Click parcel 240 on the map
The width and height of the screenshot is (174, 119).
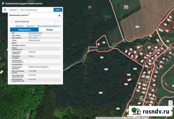tap(137, 27)
